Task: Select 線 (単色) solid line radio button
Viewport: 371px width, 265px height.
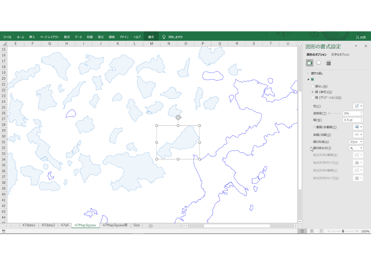Action: point(312,92)
